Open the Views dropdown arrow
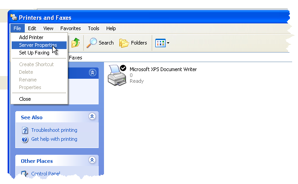Screen dimensions: 298x184 point(168,43)
